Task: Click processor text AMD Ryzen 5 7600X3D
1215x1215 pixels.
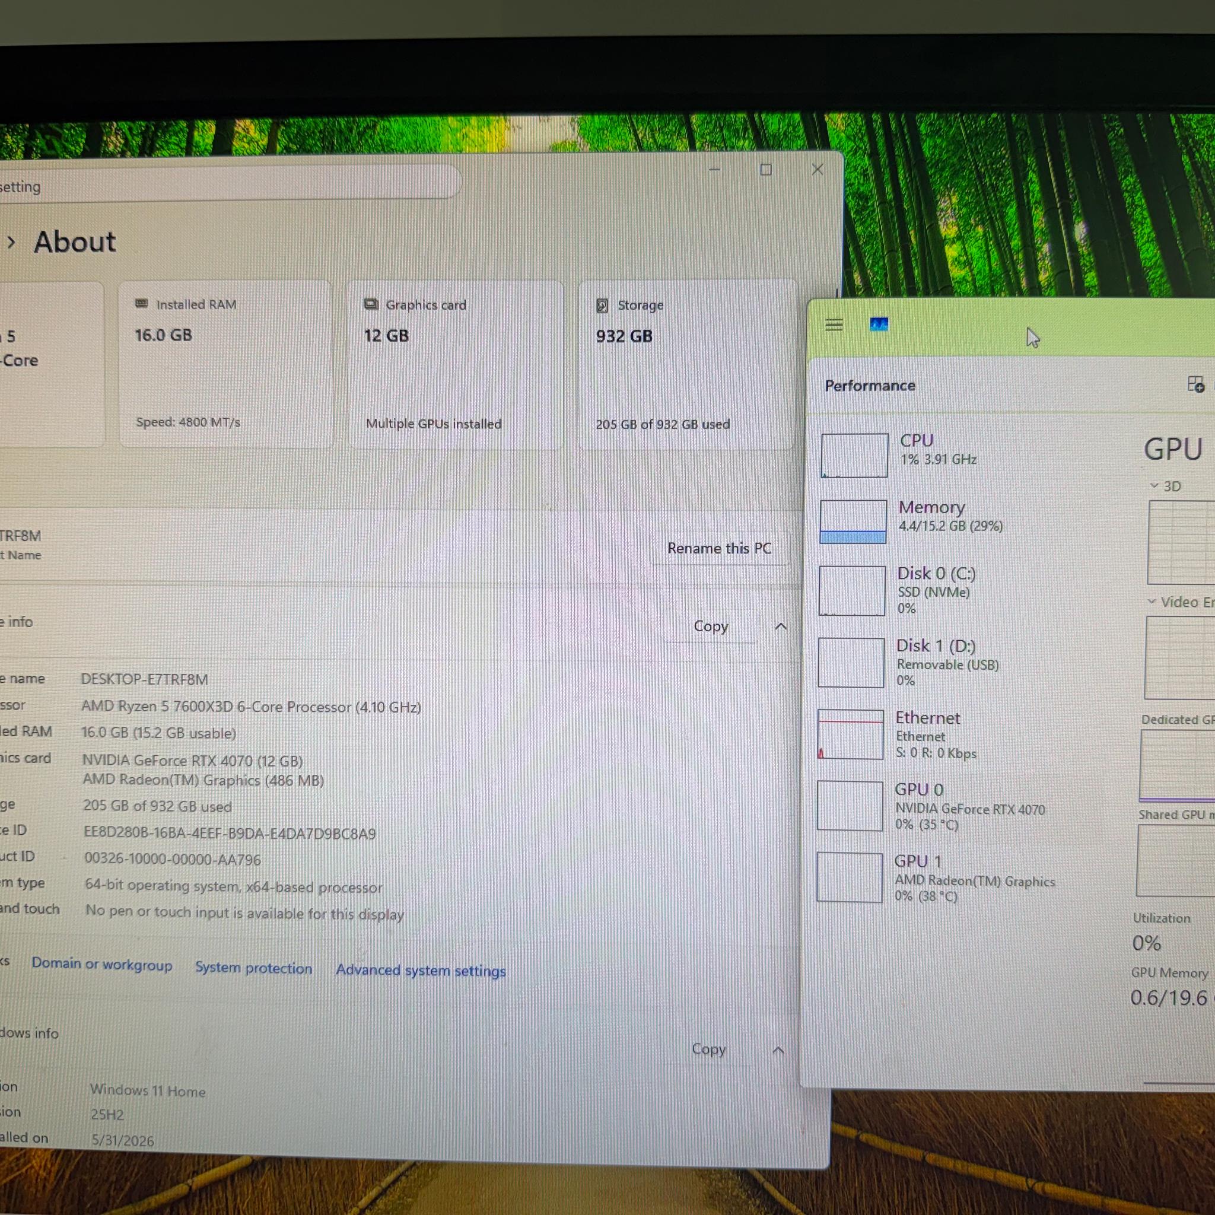Action: coord(251,707)
